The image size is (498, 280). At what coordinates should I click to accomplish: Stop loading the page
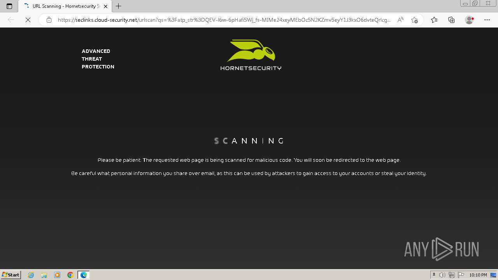click(28, 20)
